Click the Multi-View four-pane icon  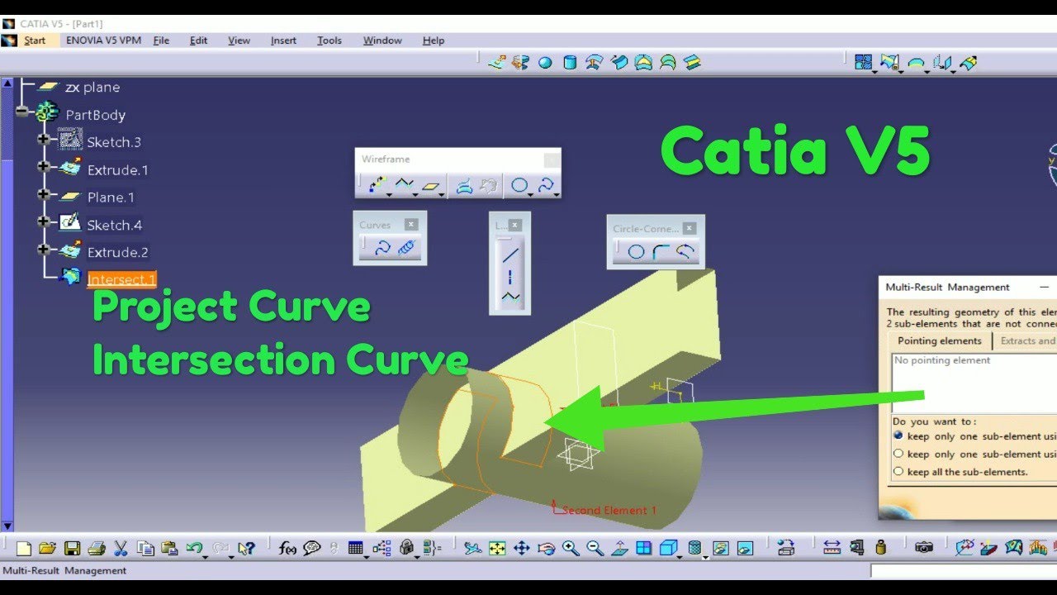(644, 548)
